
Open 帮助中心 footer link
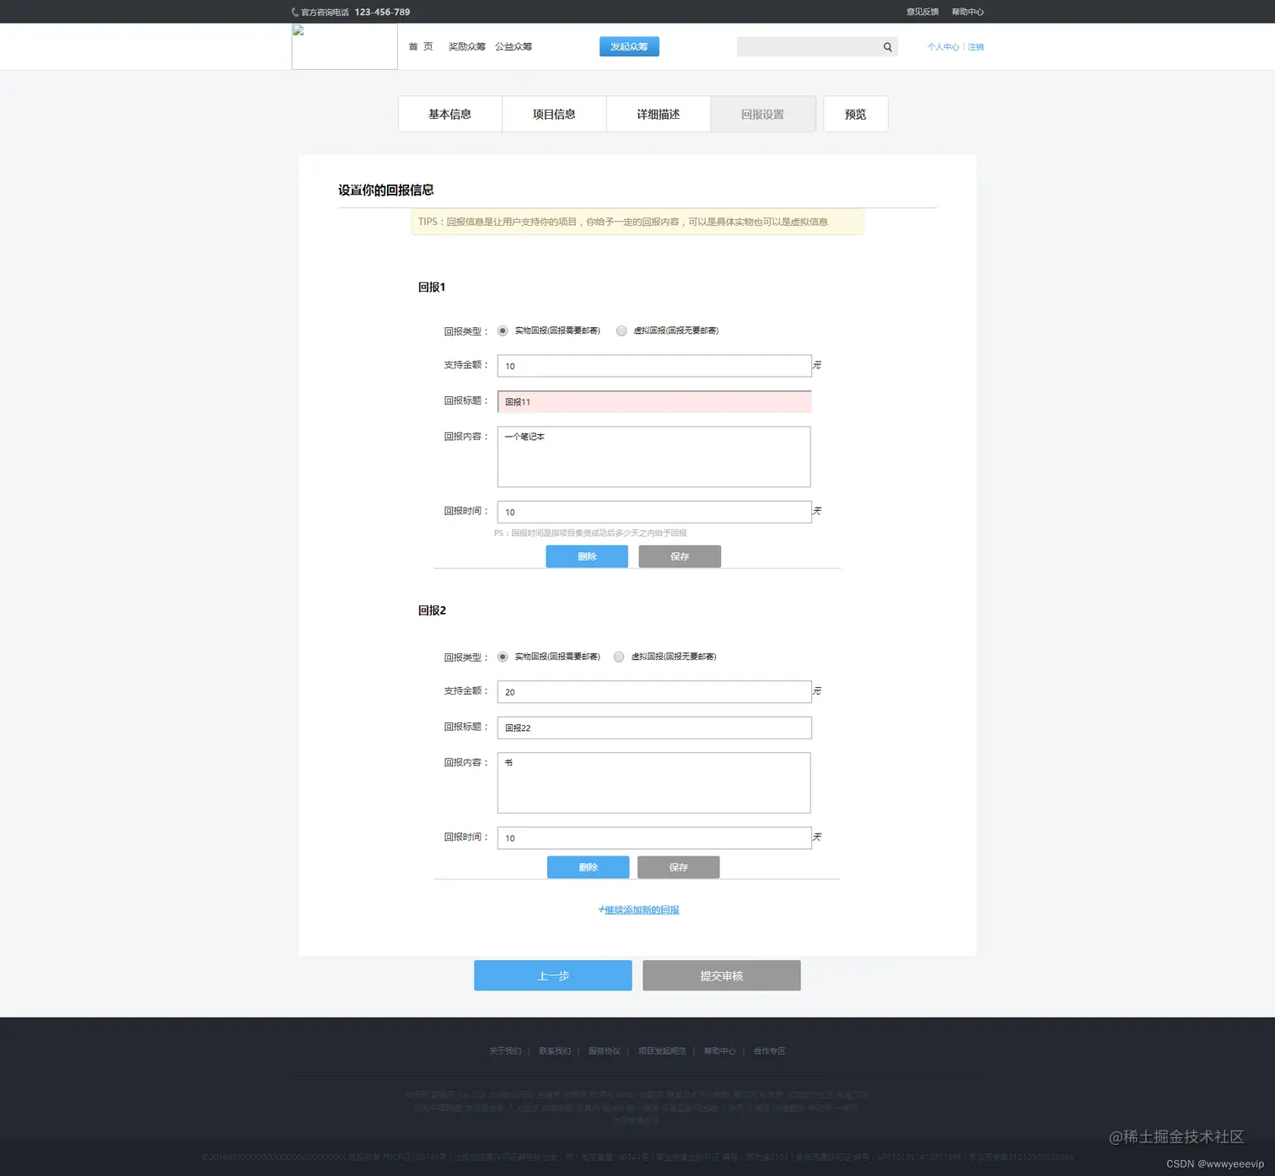coord(720,1051)
